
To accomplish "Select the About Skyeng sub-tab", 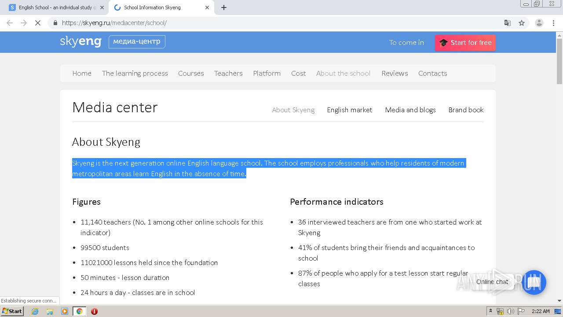I will coord(293,110).
